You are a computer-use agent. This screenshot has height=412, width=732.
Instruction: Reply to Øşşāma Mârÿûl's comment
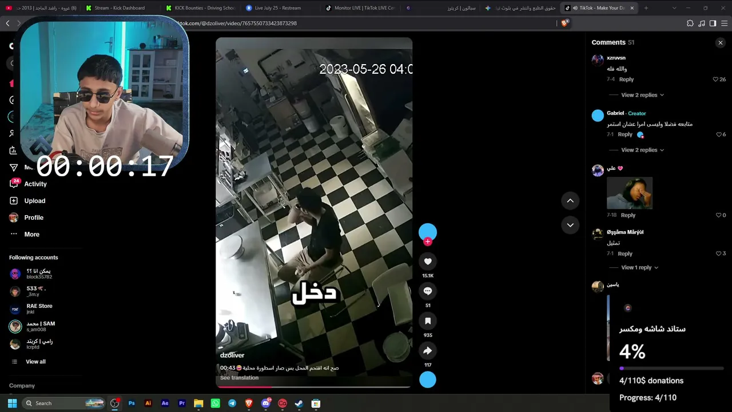tap(625, 253)
